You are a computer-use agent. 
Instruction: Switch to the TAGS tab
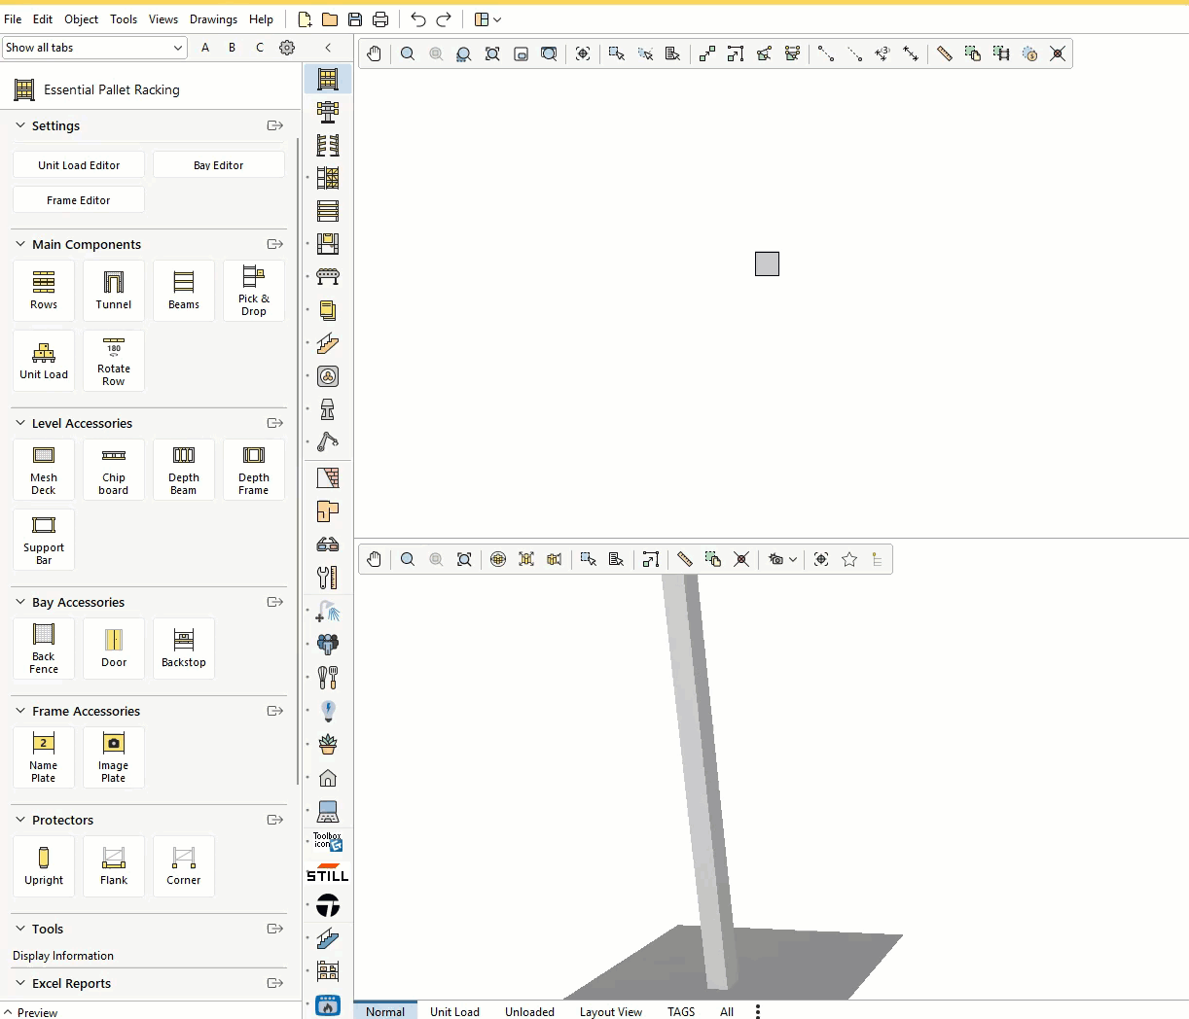click(681, 1011)
